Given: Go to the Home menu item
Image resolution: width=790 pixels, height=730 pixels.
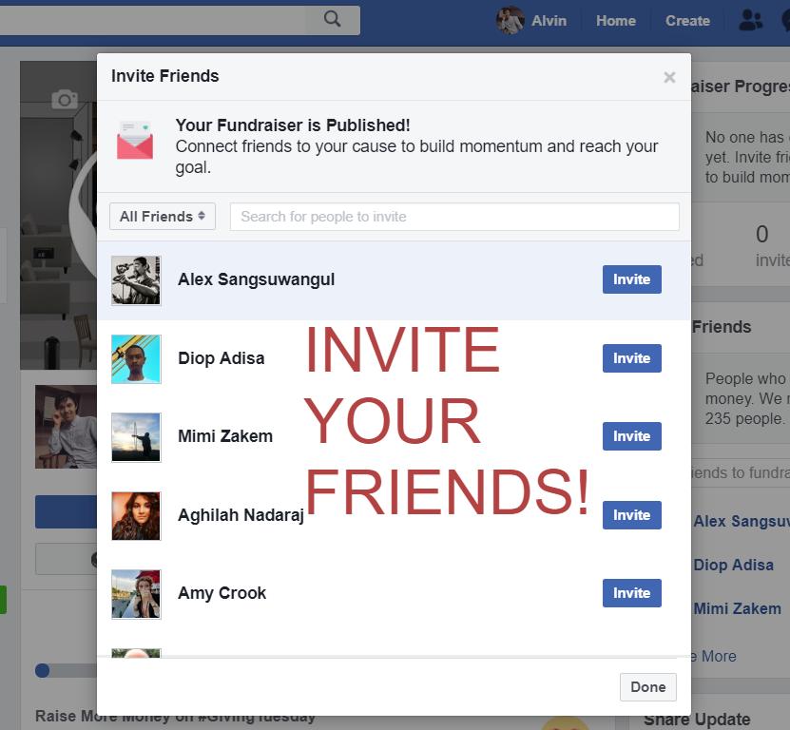Looking at the screenshot, I should [616, 21].
